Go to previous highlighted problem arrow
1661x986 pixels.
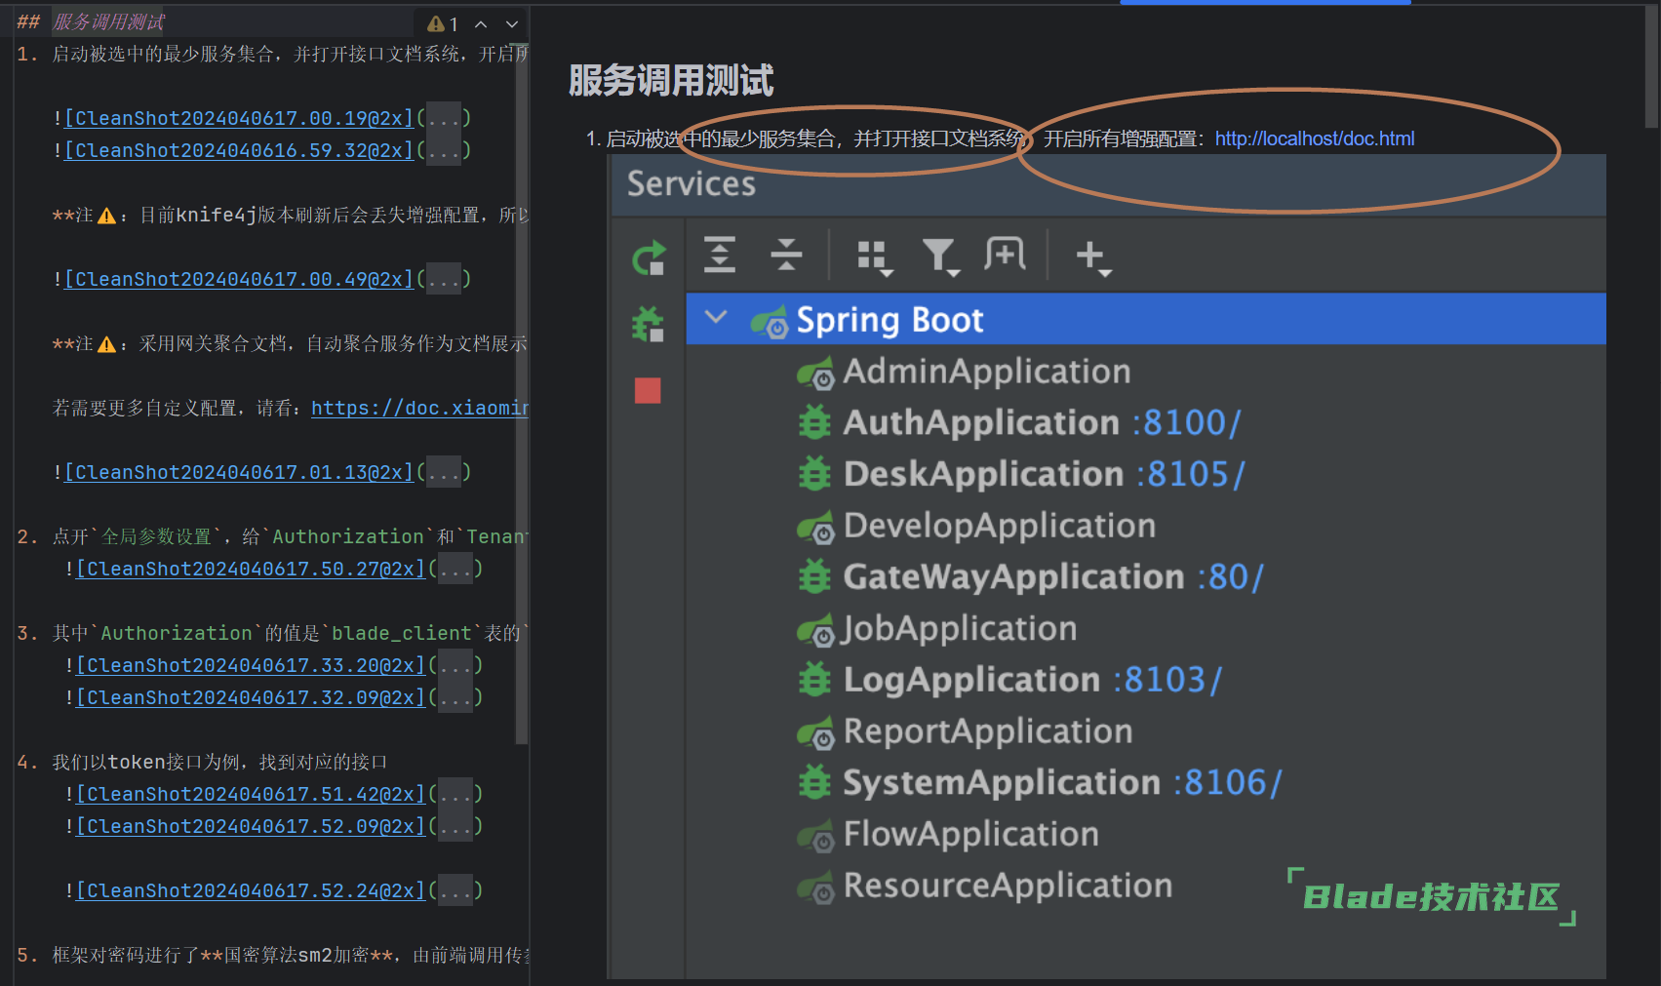481,23
